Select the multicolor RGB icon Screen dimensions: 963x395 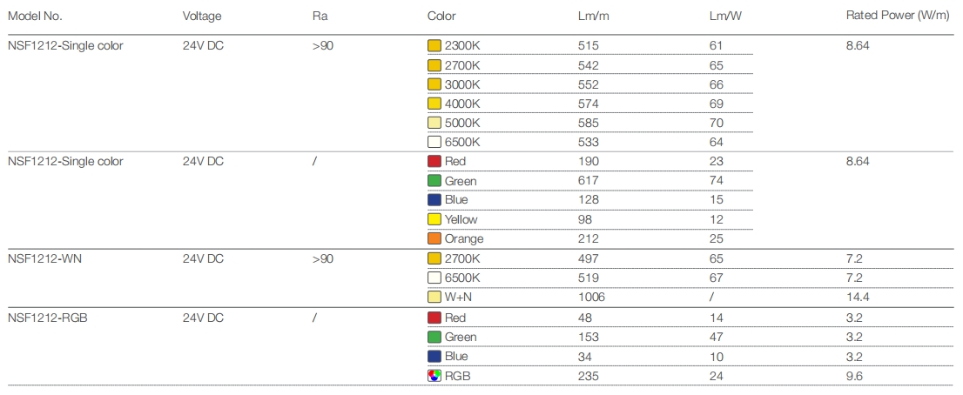434,376
